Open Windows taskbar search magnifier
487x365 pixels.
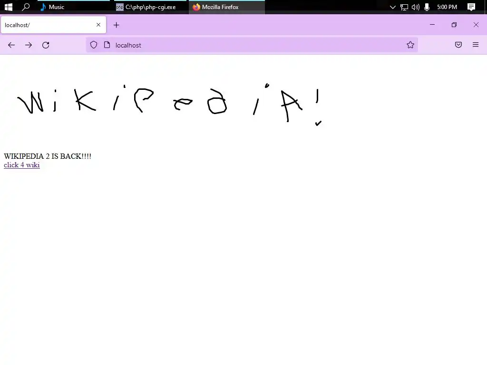tap(26, 7)
